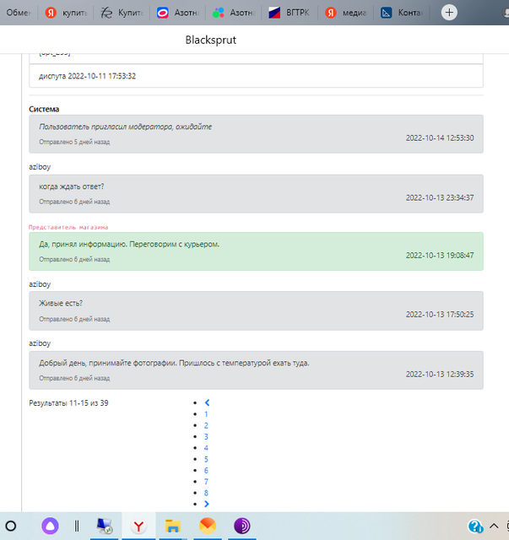The width and height of the screenshot is (509, 540).
Task: Click timestamp 2022-10-14 12:53:30
Action: [440, 138]
